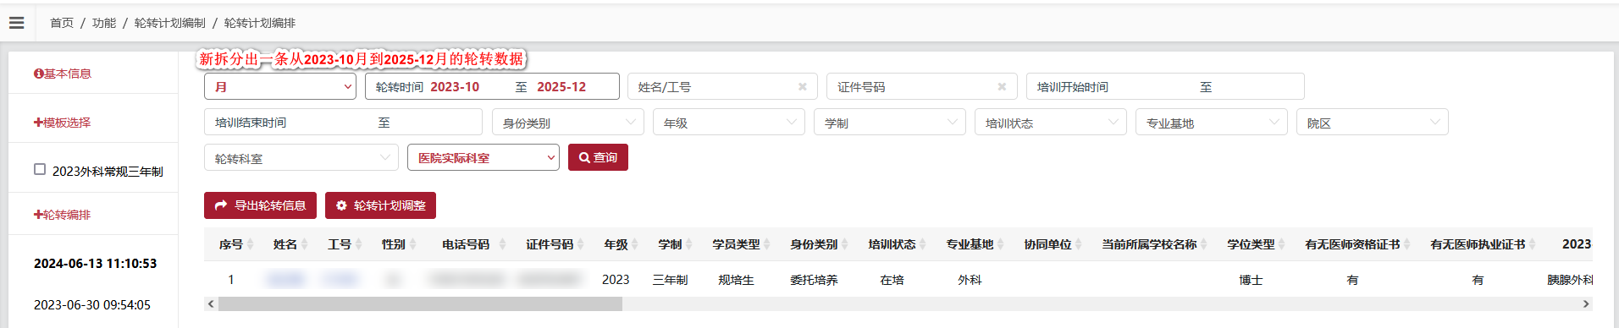Click the 胰腺外科 cell in row 1
This screenshot has height=328, width=1619.
pyautogui.click(x=1569, y=280)
